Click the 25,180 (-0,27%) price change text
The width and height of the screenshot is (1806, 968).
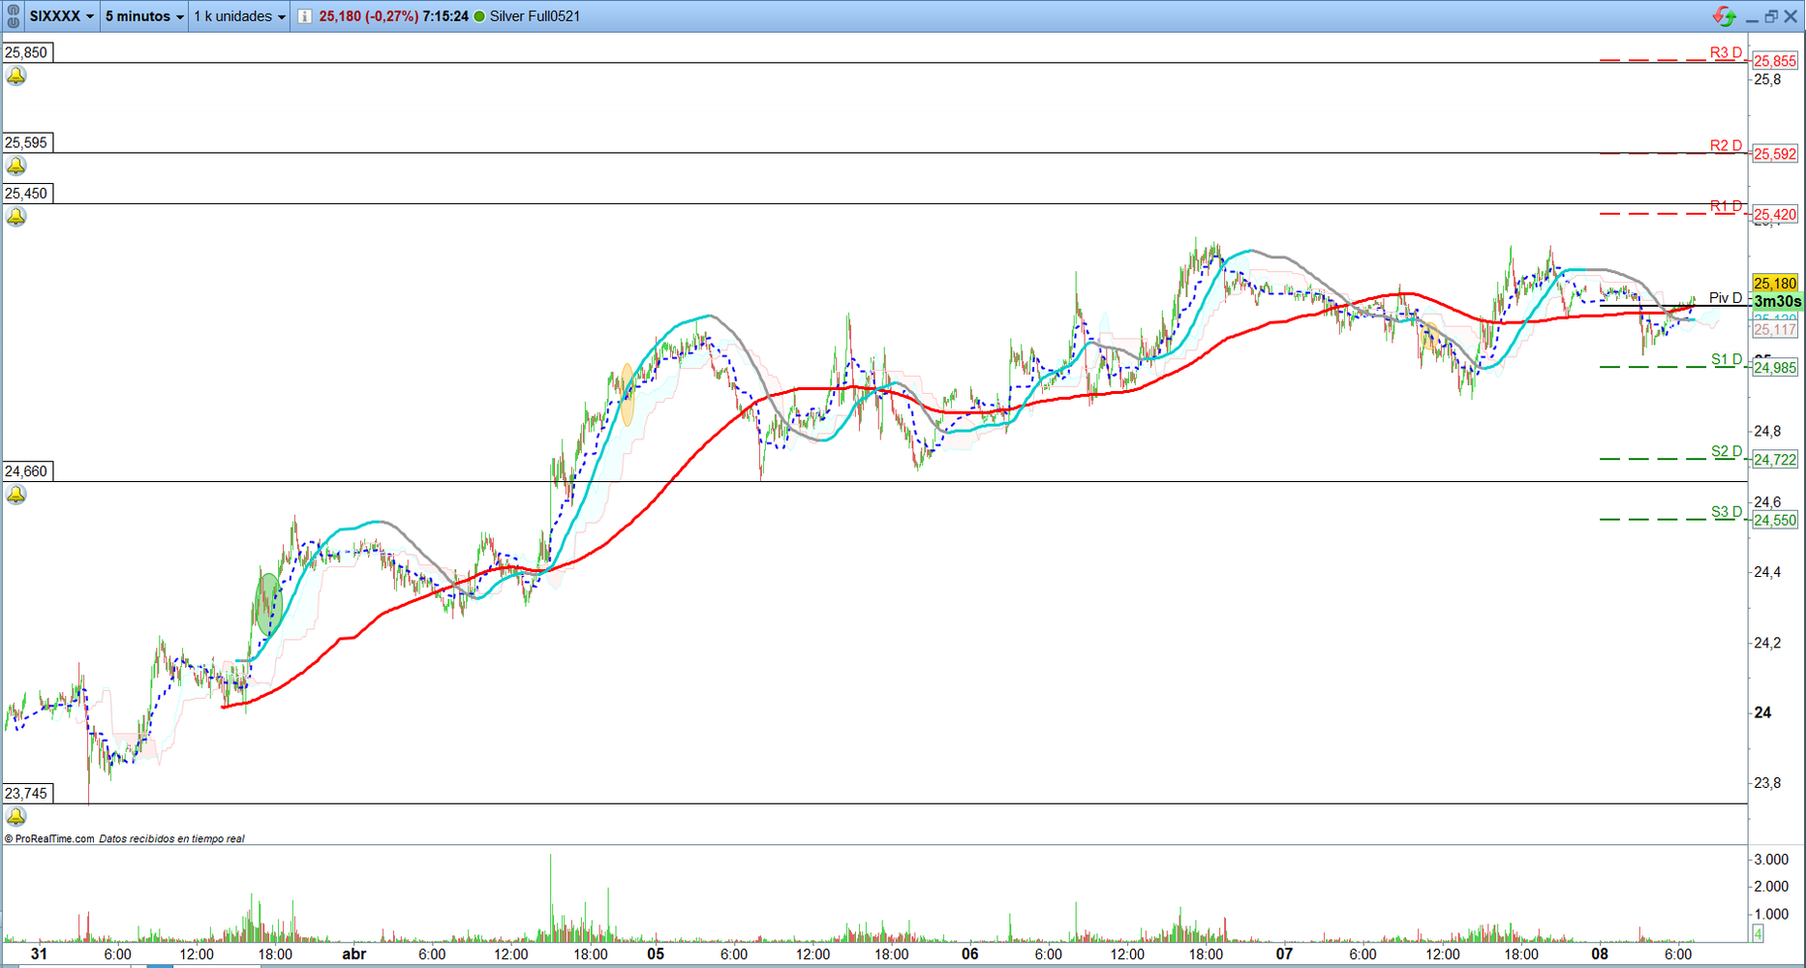[369, 16]
